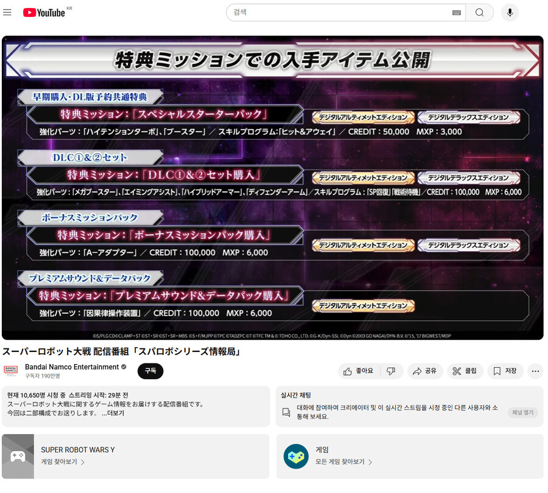Viewport: 548px width, 493px height.
Task: Click the video title text
Action: point(122,351)
